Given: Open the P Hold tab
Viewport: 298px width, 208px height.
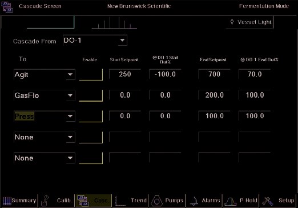Looking at the screenshot, I should pos(241,201).
